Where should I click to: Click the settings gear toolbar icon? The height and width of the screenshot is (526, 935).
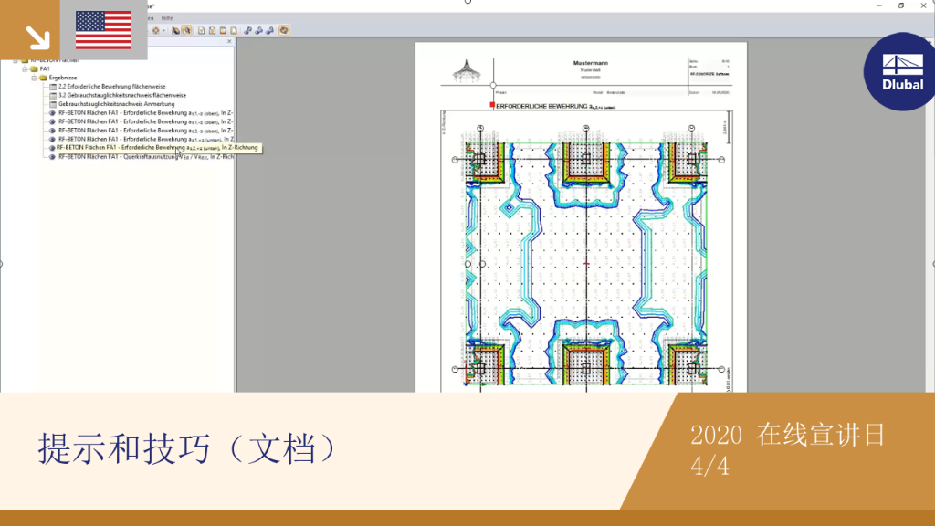[x=156, y=30]
